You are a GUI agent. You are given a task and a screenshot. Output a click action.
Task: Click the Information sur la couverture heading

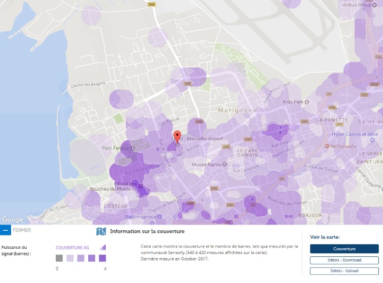tap(147, 231)
